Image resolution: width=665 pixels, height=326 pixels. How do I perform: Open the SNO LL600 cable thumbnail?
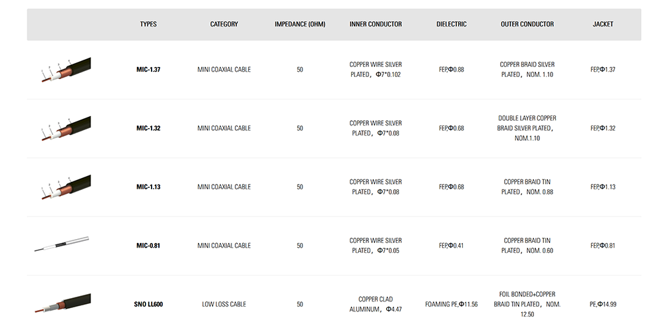[x=63, y=303]
